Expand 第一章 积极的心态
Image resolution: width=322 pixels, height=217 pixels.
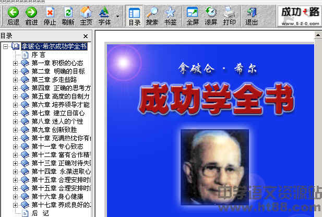(x=15, y=63)
